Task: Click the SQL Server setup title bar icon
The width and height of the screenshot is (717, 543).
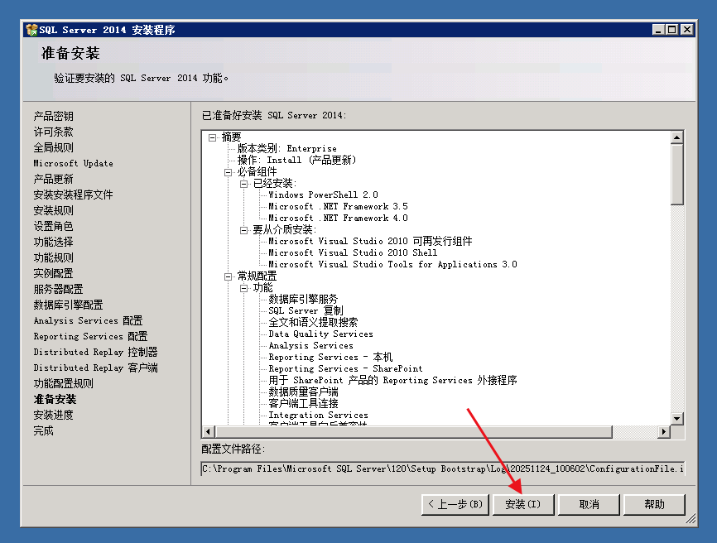Action: 31,30
